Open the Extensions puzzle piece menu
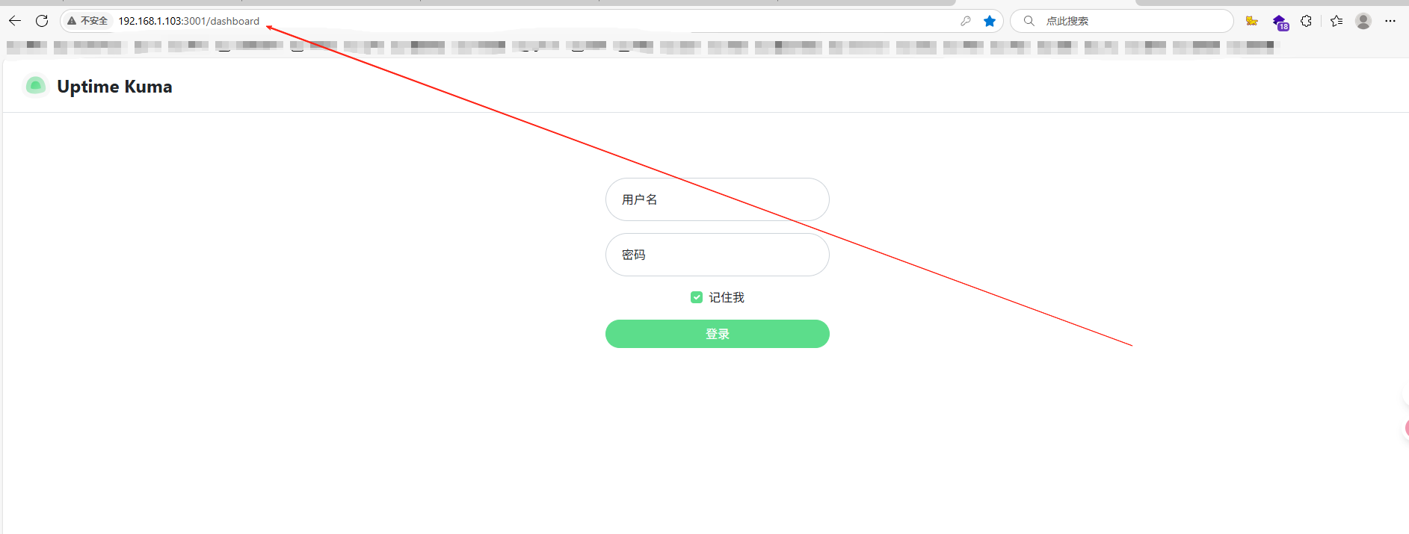The width and height of the screenshot is (1409, 534). [x=1306, y=21]
